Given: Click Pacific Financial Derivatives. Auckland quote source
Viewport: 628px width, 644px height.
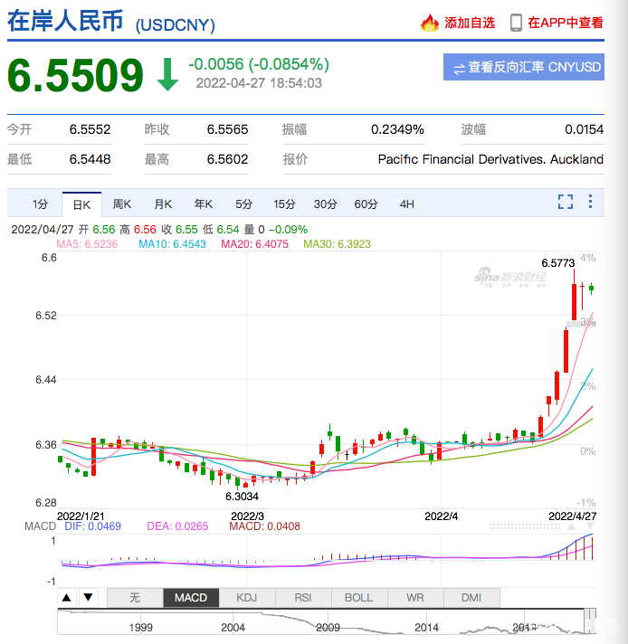Looking at the screenshot, I should point(490,159).
